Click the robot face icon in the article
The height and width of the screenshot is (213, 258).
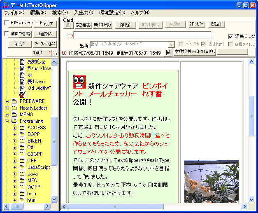click(79, 82)
